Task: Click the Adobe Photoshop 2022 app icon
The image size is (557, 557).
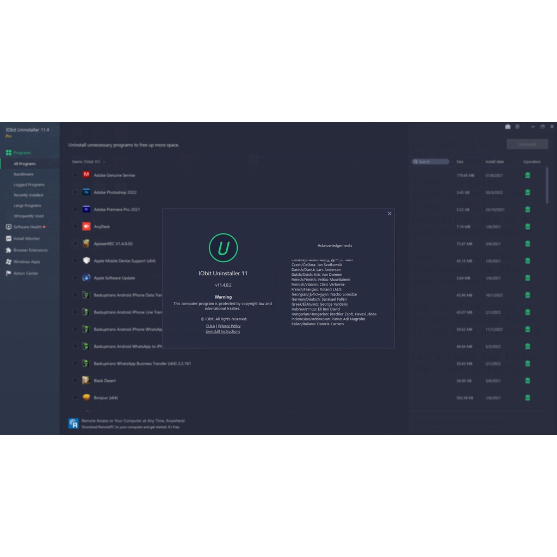Action: pyautogui.click(x=86, y=192)
